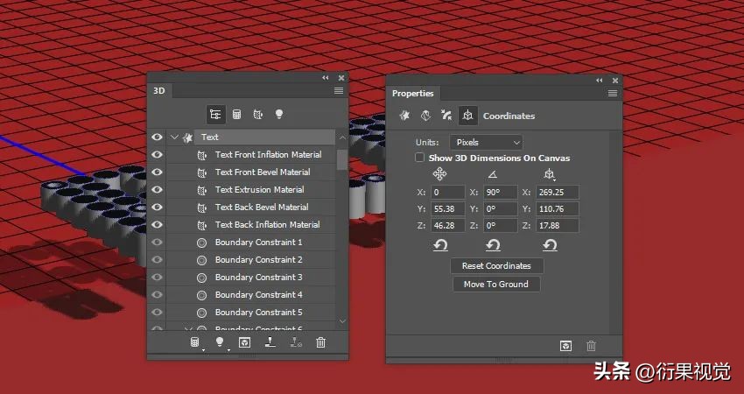Open the Deform properties icon

[425, 116]
